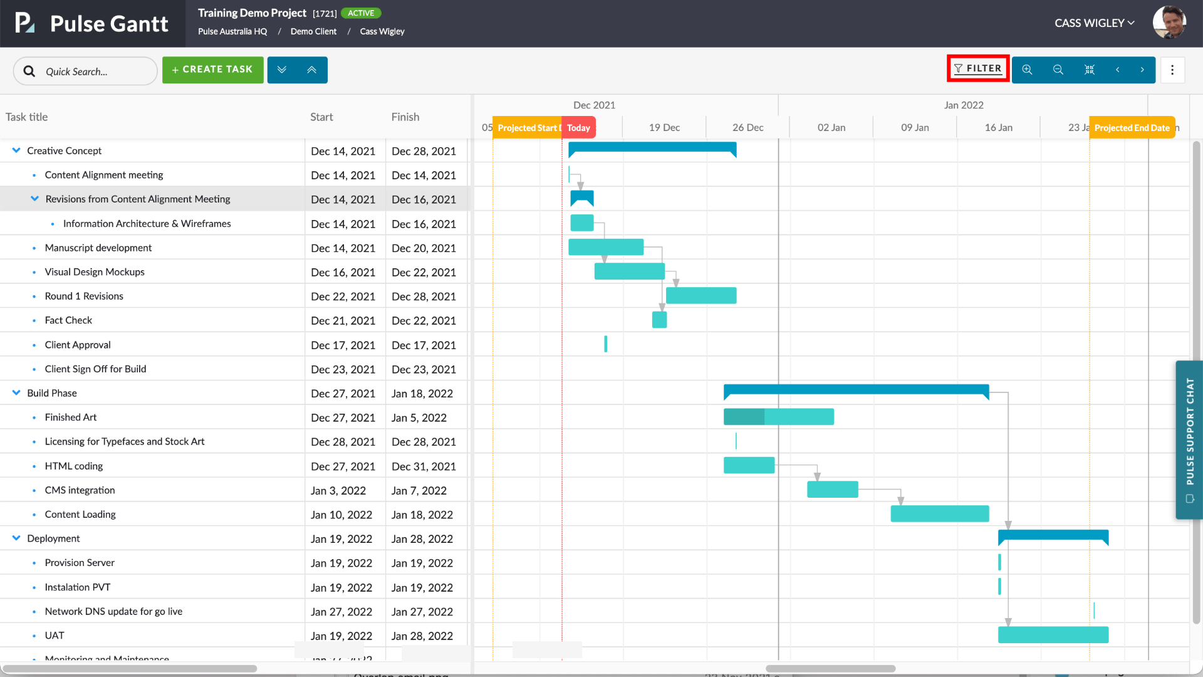Navigate to Demo Client breadcrumb
Image resolution: width=1203 pixels, height=677 pixels.
313,31
